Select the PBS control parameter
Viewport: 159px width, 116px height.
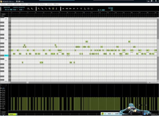tap(3, 109)
